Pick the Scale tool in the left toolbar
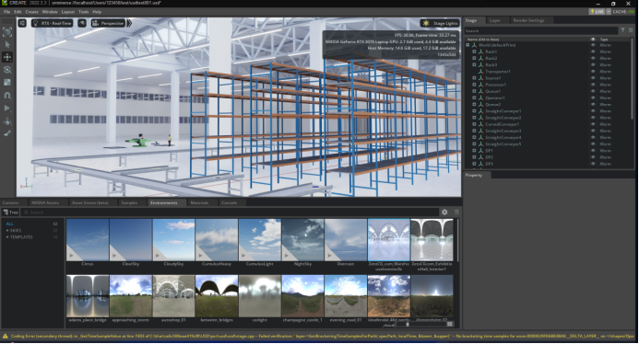 pyautogui.click(x=7, y=83)
